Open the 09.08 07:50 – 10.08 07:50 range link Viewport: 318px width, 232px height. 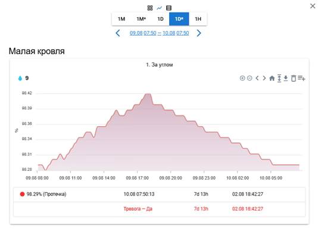(x=159, y=33)
